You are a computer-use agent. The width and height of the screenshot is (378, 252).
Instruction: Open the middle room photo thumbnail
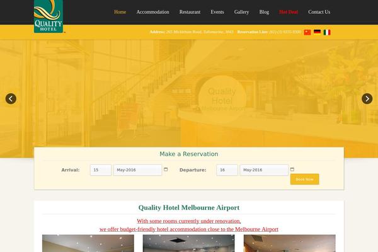pos(188,243)
